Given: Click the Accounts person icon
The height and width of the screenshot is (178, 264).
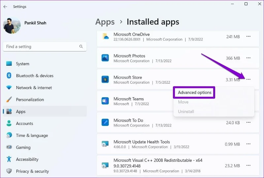Looking at the screenshot, I should tap(9, 123).
